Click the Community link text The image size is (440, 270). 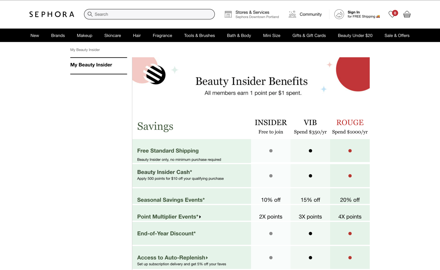click(x=311, y=14)
